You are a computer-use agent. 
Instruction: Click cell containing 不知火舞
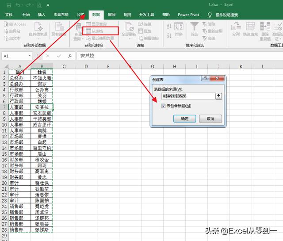[42, 78]
